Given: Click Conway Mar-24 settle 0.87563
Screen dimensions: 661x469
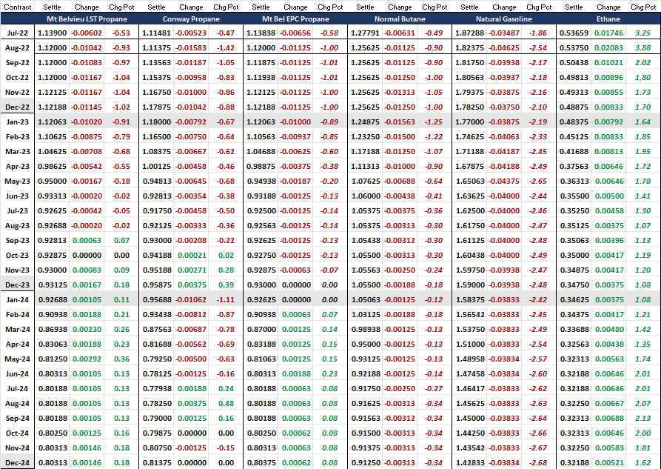Looking at the screenshot, I should (x=156, y=329).
